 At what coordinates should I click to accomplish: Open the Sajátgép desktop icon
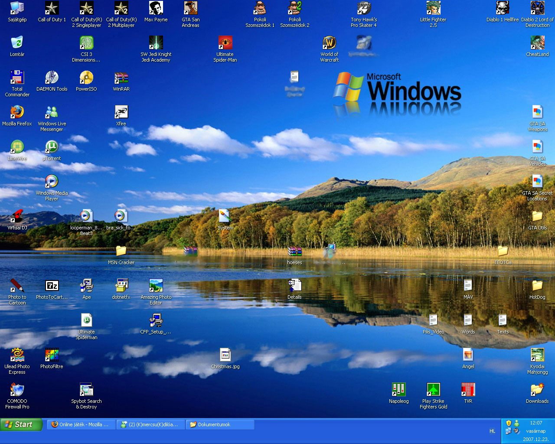(x=17, y=12)
